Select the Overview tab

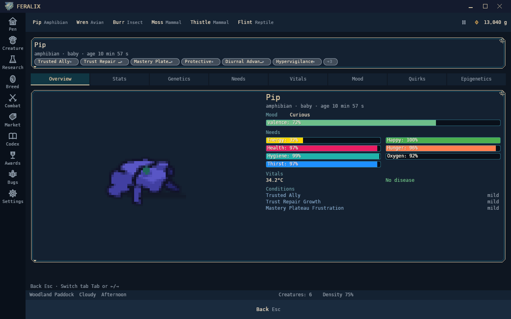(60, 79)
